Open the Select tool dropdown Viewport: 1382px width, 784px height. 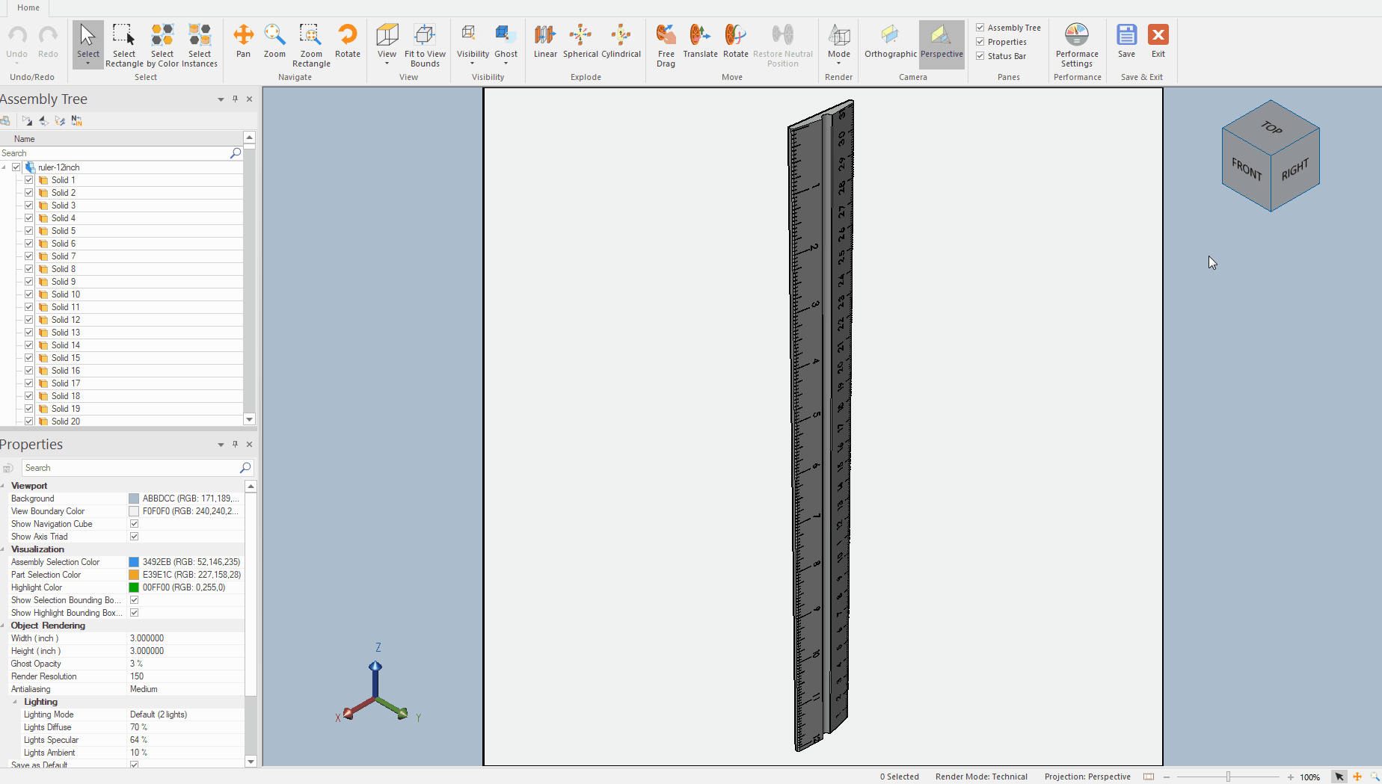[87, 64]
